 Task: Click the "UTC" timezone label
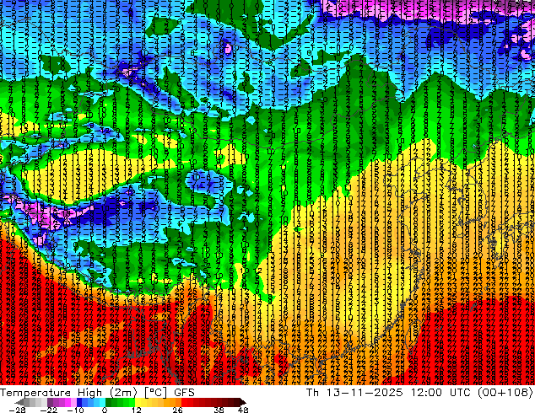coord(460,393)
